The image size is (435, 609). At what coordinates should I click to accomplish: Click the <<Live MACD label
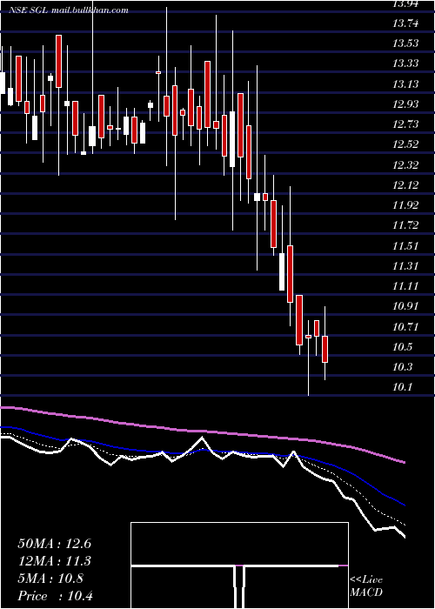coord(366,586)
